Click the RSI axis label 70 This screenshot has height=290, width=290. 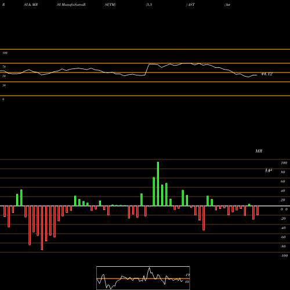[4, 67]
